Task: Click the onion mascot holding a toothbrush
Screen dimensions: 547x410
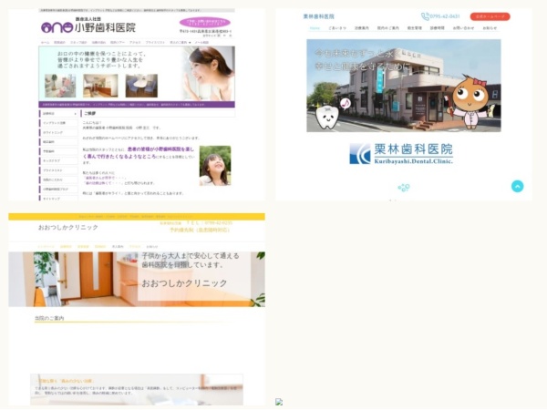Action: pyautogui.click(x=471, y=101)
